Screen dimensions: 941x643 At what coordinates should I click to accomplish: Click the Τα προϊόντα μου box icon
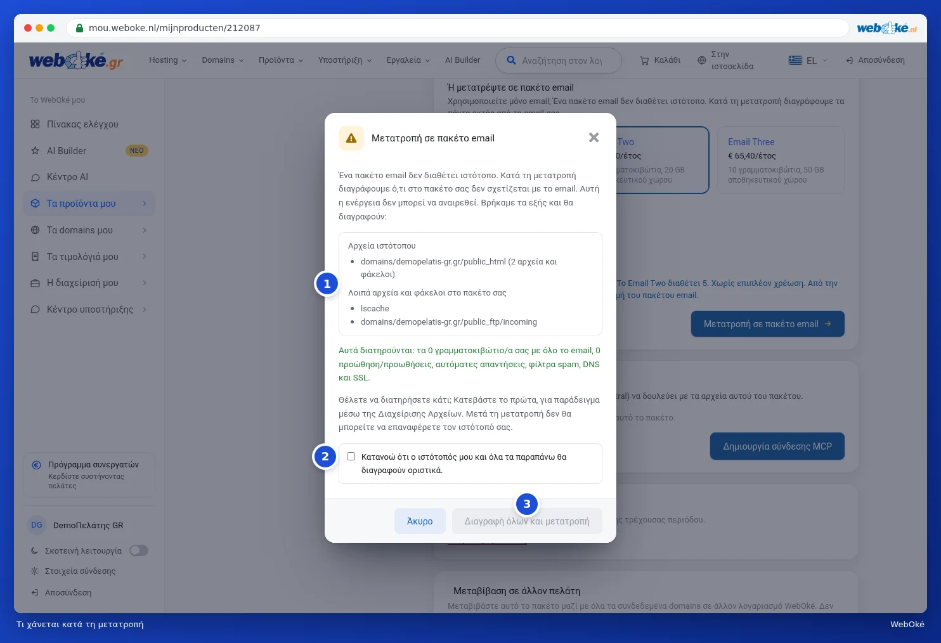pyautogui.click(x=35, y=204)
